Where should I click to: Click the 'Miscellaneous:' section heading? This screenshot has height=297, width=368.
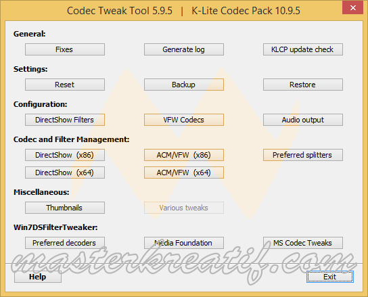(41, 192)
